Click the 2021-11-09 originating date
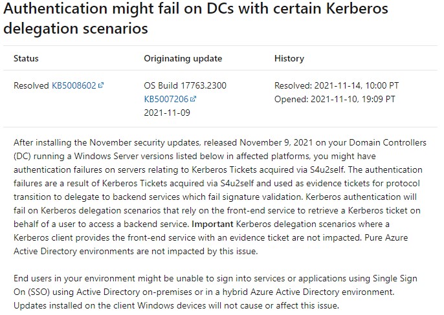Screen dimensions: 444x315 click(x=167, y=113)
